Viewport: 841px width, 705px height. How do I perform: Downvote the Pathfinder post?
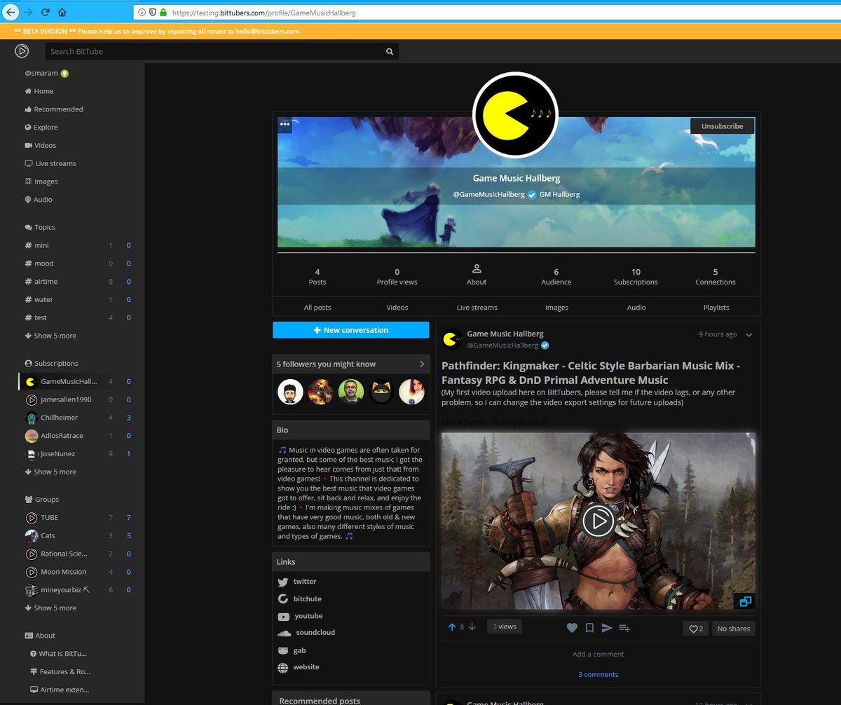click(x=472, y=627)
